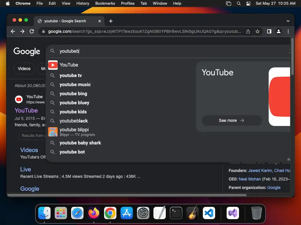Open a new tab with plus button
The height and width of the screenshot is (225, 301).
coord(111,21)
